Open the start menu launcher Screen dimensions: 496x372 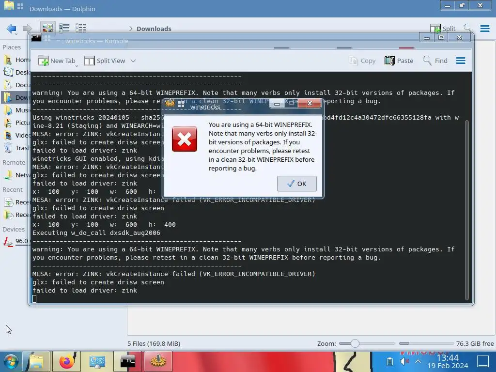tap(11, 361)
